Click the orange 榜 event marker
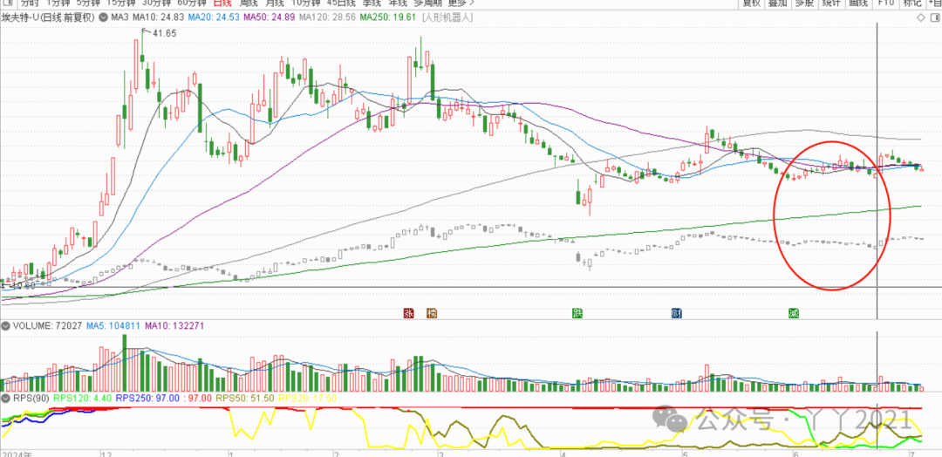 432,313
